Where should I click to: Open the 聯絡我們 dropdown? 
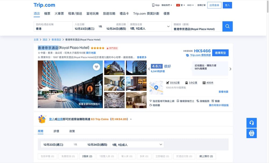point(167,5)
